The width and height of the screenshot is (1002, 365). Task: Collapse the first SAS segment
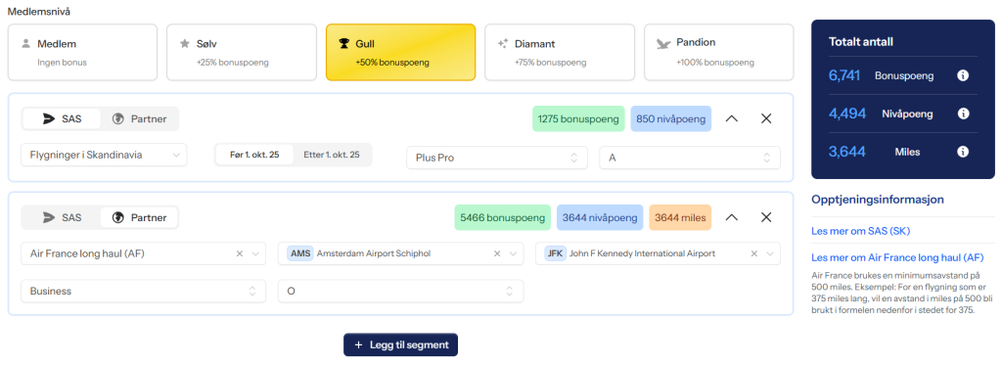coord(732,118)
